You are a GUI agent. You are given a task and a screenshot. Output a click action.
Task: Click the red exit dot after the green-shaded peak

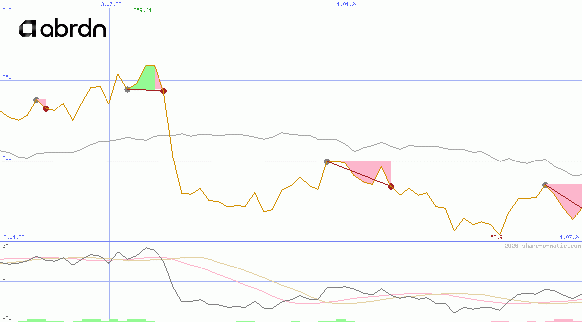click(164, 91)
